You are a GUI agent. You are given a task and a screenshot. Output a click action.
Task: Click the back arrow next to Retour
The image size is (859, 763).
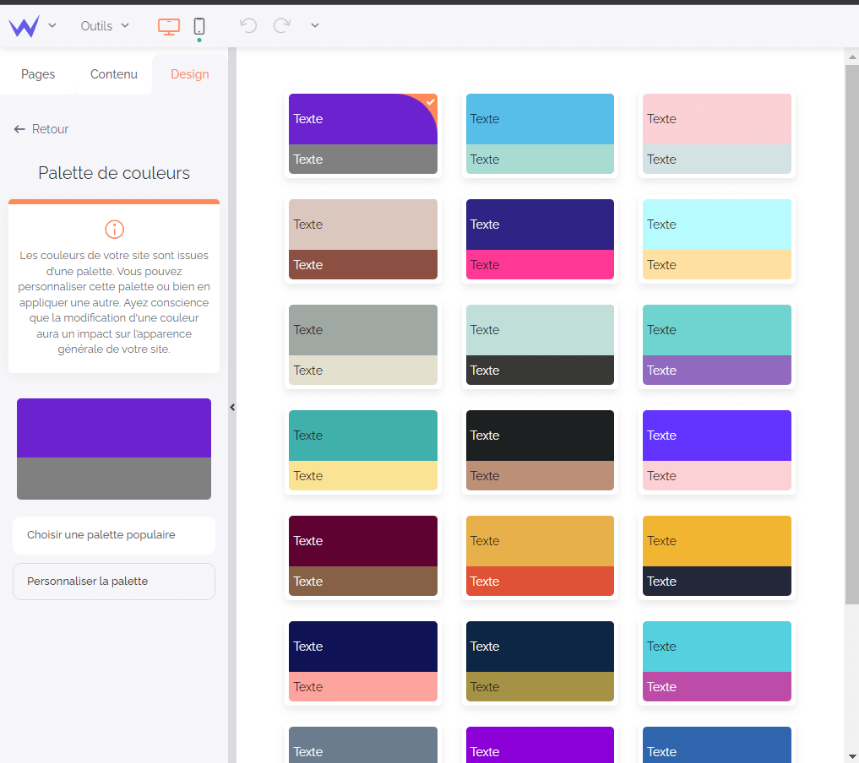point(18,128)
